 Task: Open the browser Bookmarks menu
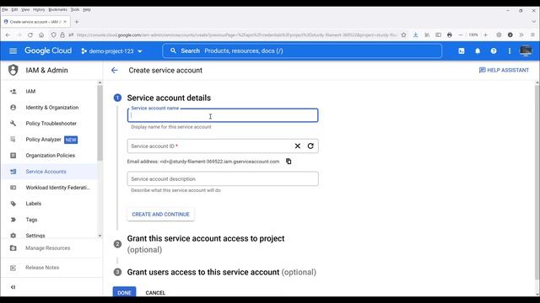pyautogui.click(x=57, y=9)
